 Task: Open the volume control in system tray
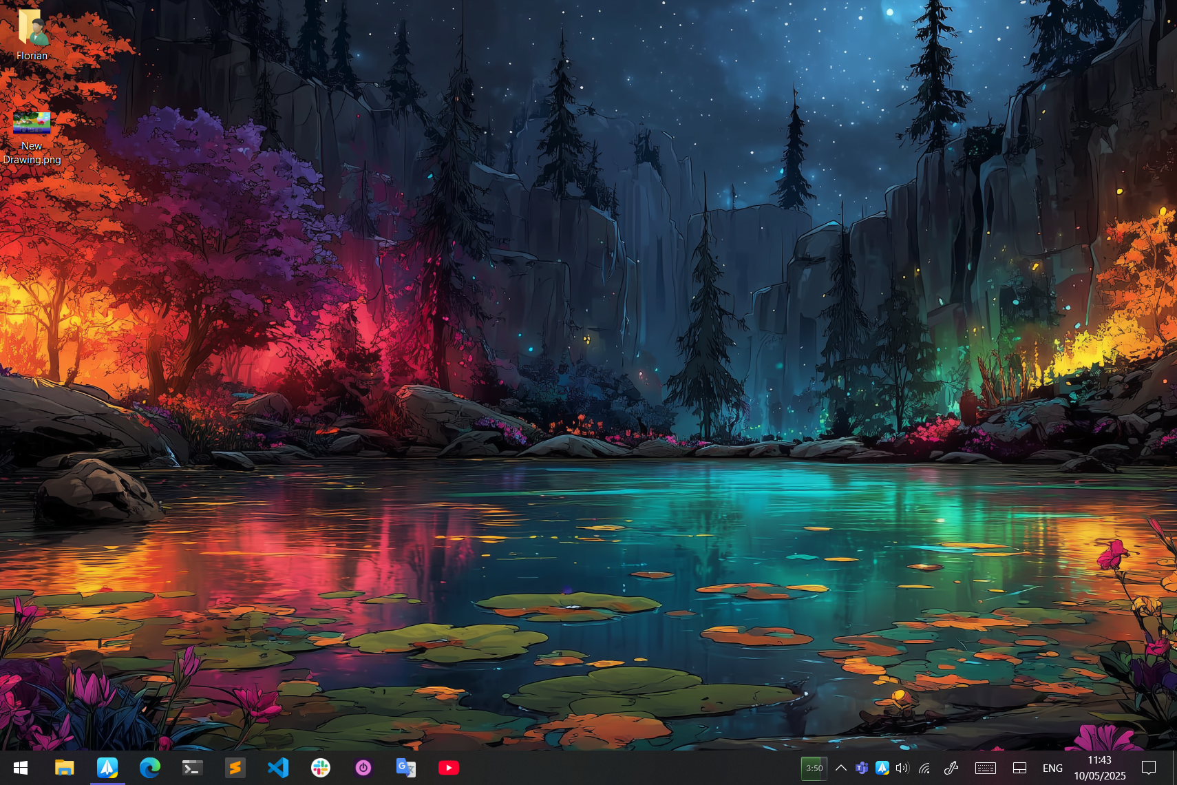(x=902, y=768)
